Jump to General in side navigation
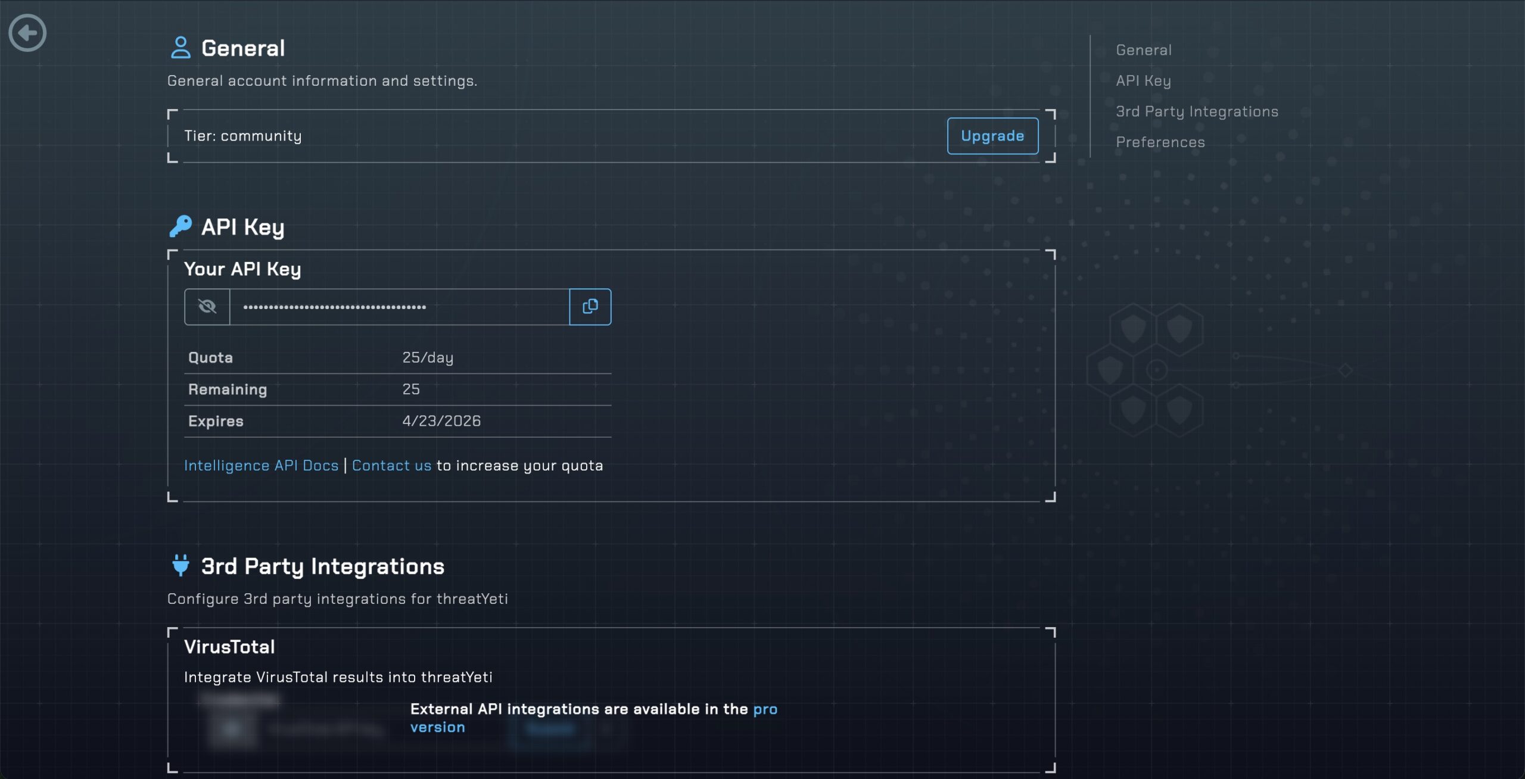 point(1143,50)
